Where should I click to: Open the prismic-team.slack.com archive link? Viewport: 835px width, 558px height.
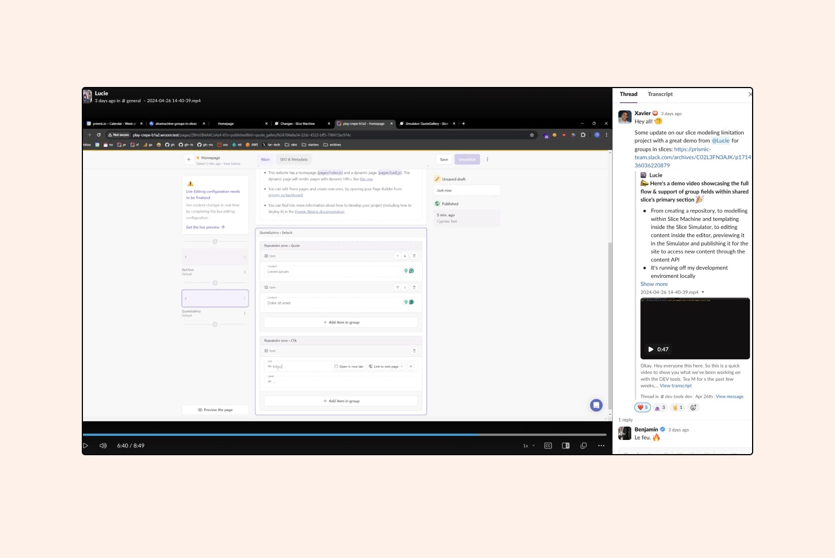click(x=693, y=158)
